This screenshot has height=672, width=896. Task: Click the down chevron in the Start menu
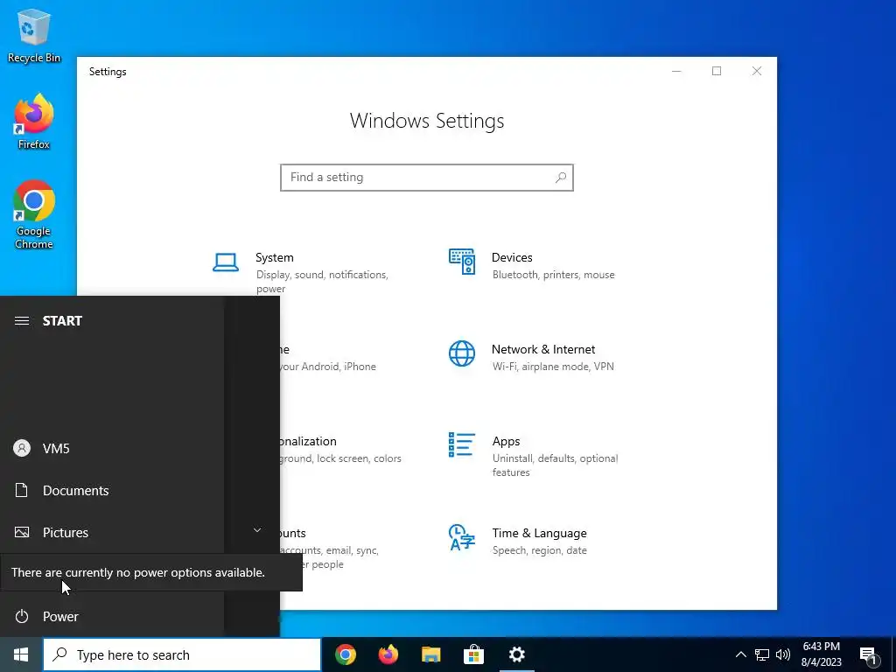tap(257, 530)
